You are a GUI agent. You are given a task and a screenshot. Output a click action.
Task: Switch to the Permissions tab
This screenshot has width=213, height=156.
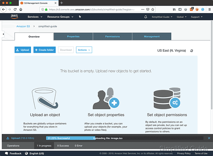113,36
